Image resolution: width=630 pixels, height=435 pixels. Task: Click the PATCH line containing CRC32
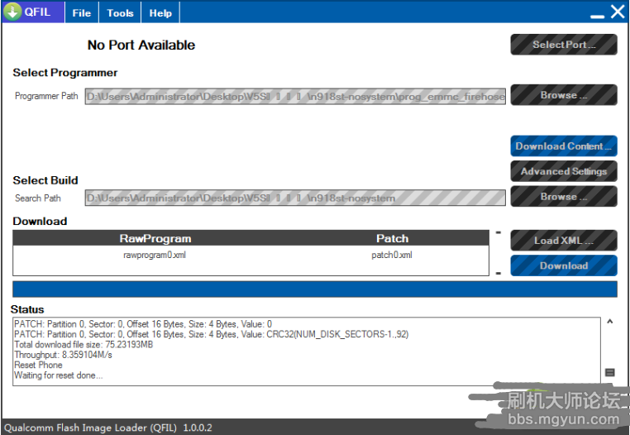point(212,334)
